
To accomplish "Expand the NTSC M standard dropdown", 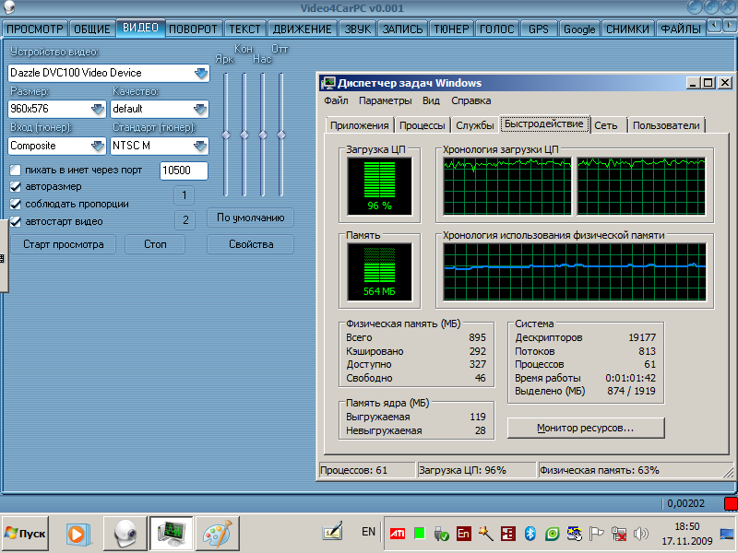I will tap(200, 146).
